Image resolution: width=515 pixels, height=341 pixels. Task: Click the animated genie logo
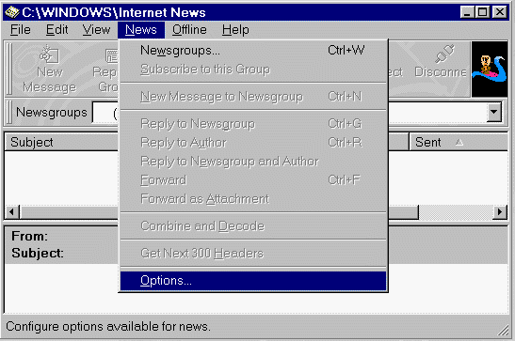(x=490, y=69)
